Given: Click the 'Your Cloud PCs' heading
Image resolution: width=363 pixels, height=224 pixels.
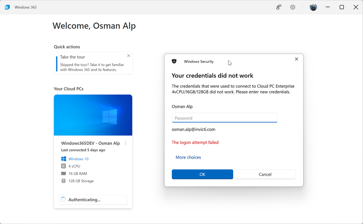Looking at the screenshot, I should 69,89.
